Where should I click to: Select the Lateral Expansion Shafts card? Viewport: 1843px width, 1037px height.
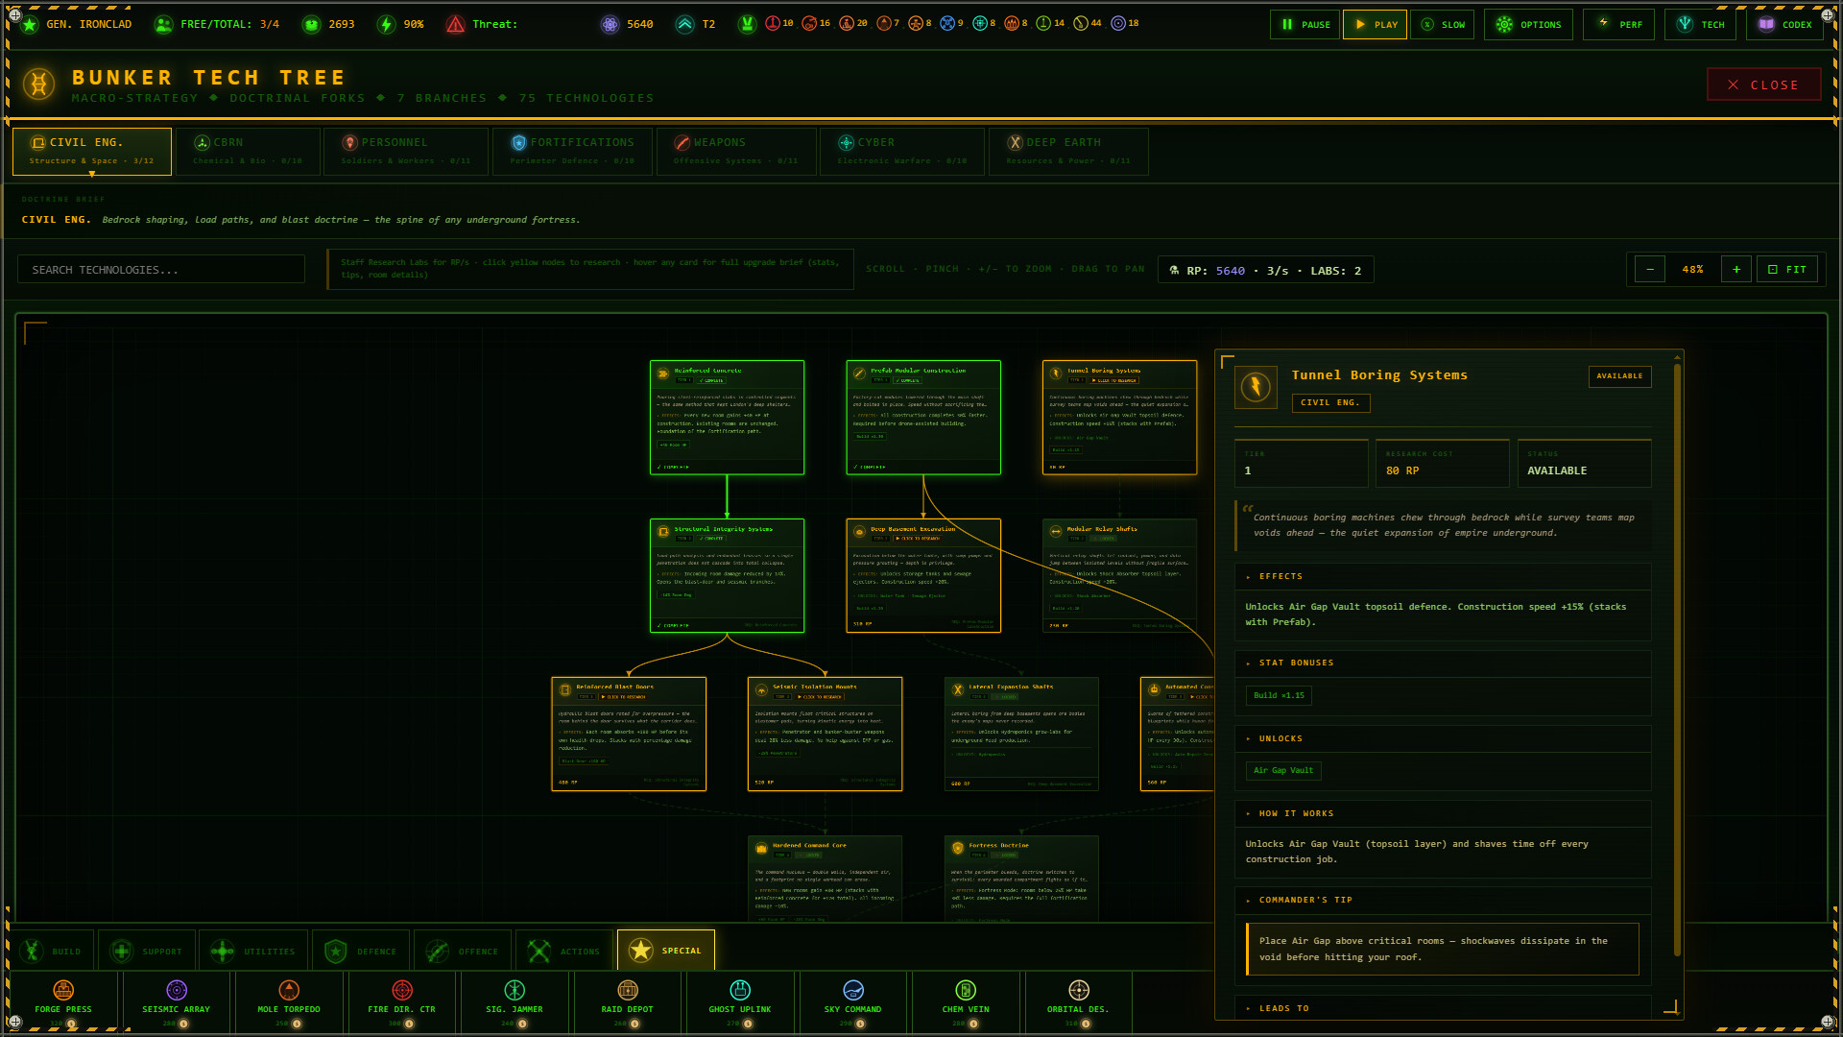[1021, 735]
